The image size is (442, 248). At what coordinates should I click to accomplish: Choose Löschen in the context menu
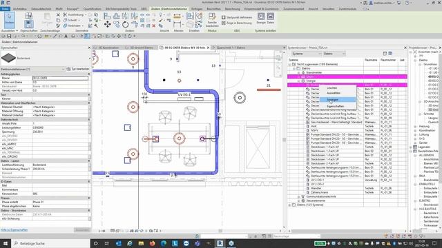331,87
